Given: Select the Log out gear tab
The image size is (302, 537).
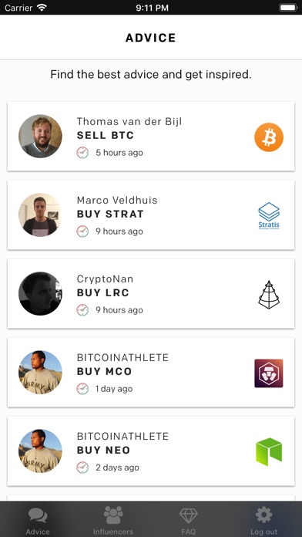Looking at the screenshot, I should click(x=263, y=522).
